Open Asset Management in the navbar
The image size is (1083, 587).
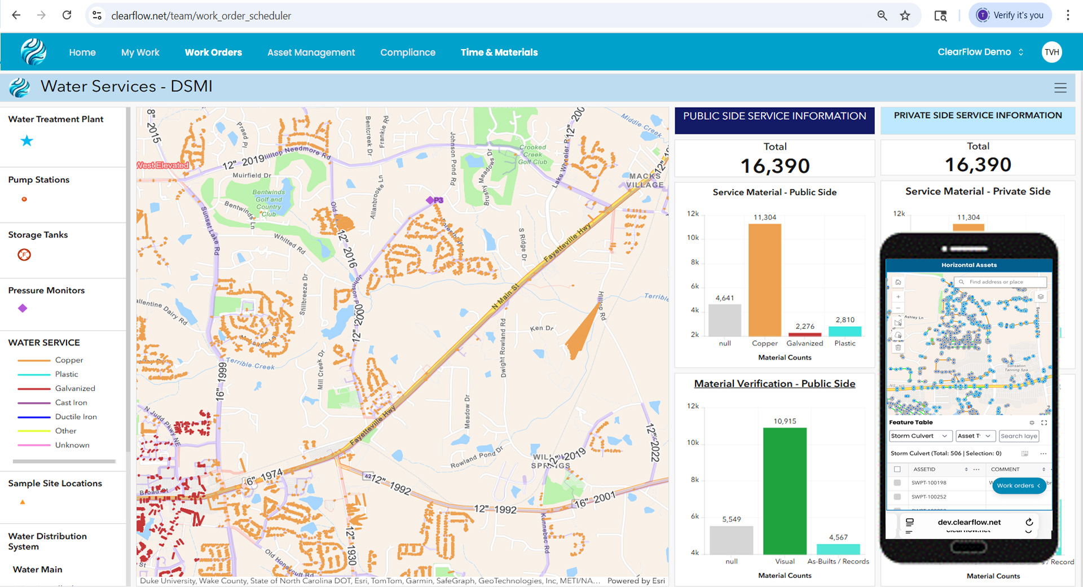click(x=311, y=52)
